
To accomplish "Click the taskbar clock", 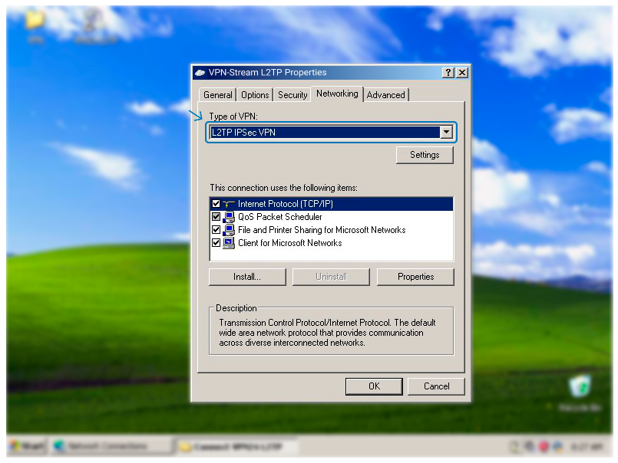I will 587,446.
